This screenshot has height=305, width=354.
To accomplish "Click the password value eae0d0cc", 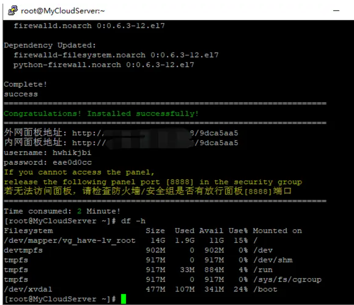I will tap(72, 163).
